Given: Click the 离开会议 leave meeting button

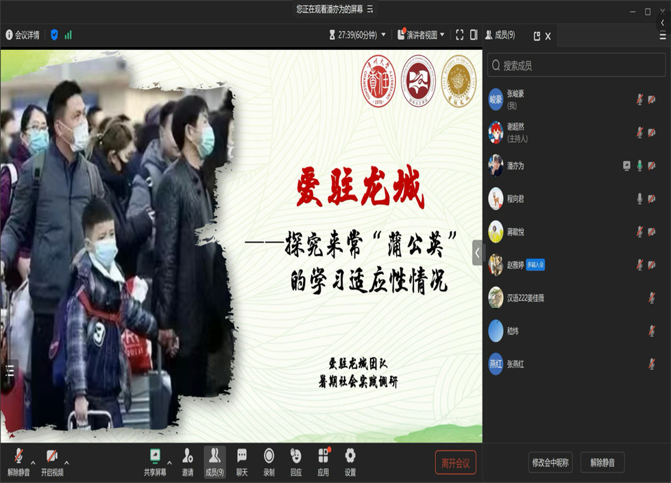Looking at the screenshot, I should [x=455, y=462].
